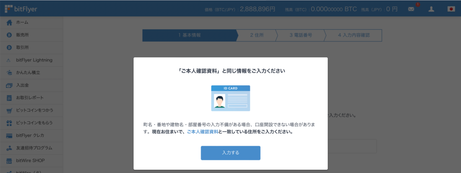Follow the ご本人確認資料 link in dialog
Screen dimensions: 461x173
[x=203, y=132]
